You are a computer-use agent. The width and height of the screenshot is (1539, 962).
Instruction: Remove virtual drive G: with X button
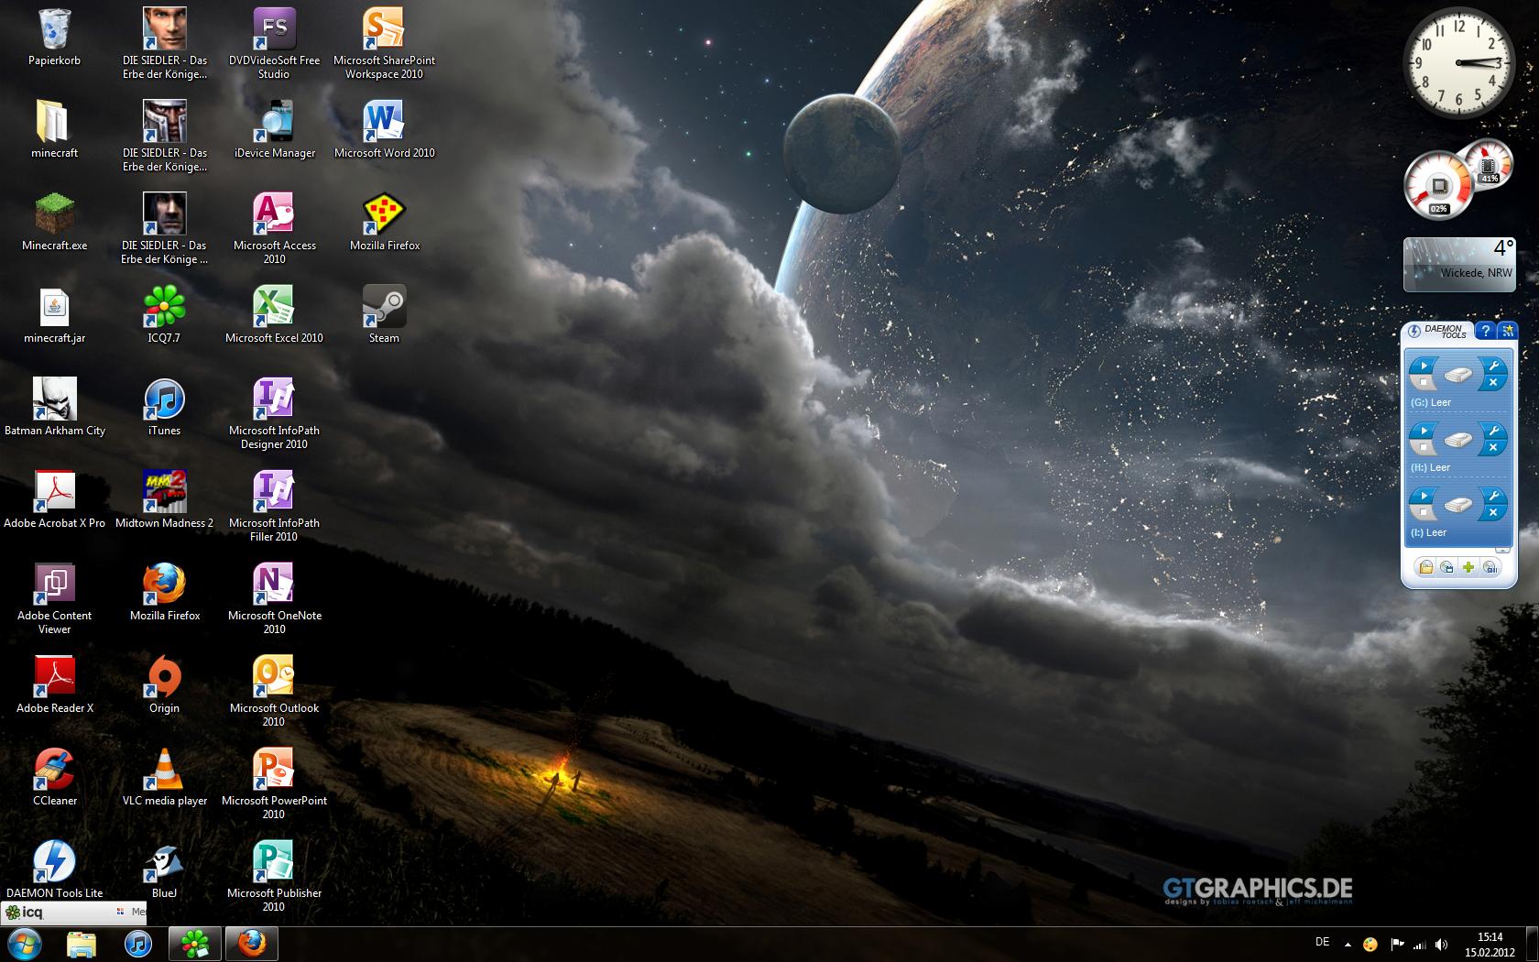1493,383
